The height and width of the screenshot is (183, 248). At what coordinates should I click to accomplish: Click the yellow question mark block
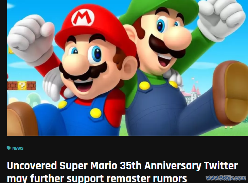(22, 86)
